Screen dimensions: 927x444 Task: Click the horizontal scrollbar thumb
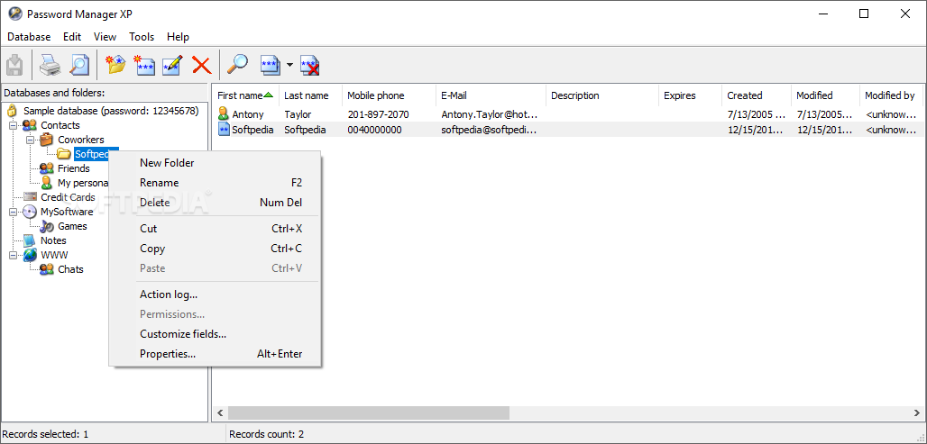(368, 412)
